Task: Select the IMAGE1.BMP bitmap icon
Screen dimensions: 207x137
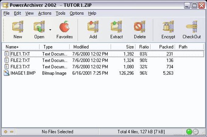Action: pos(7,73)
